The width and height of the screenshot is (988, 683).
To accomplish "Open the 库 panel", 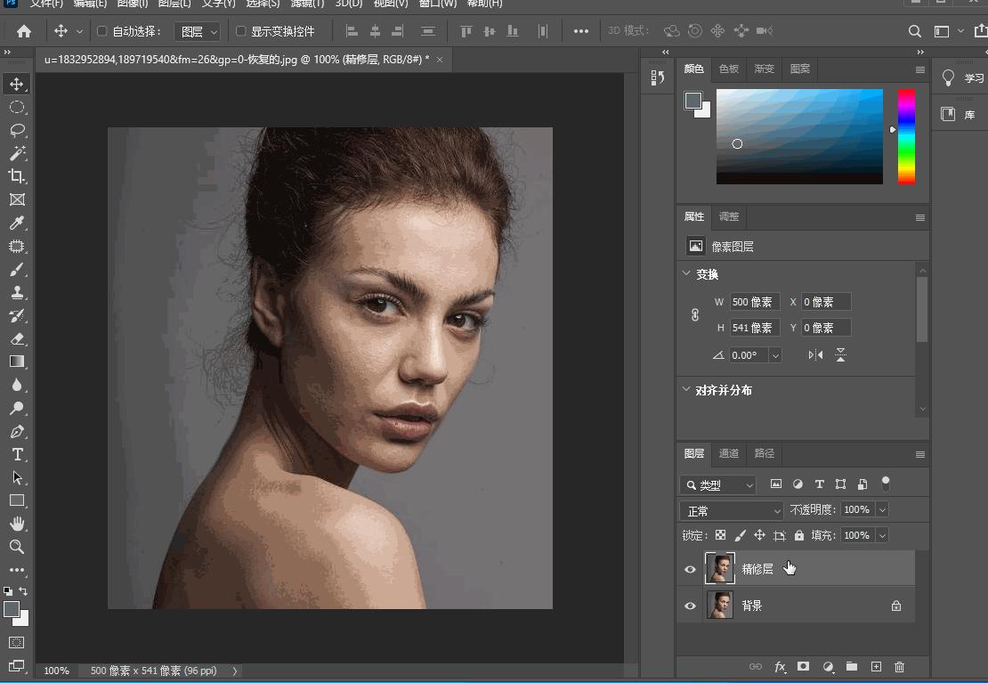I will click(958, 115).
